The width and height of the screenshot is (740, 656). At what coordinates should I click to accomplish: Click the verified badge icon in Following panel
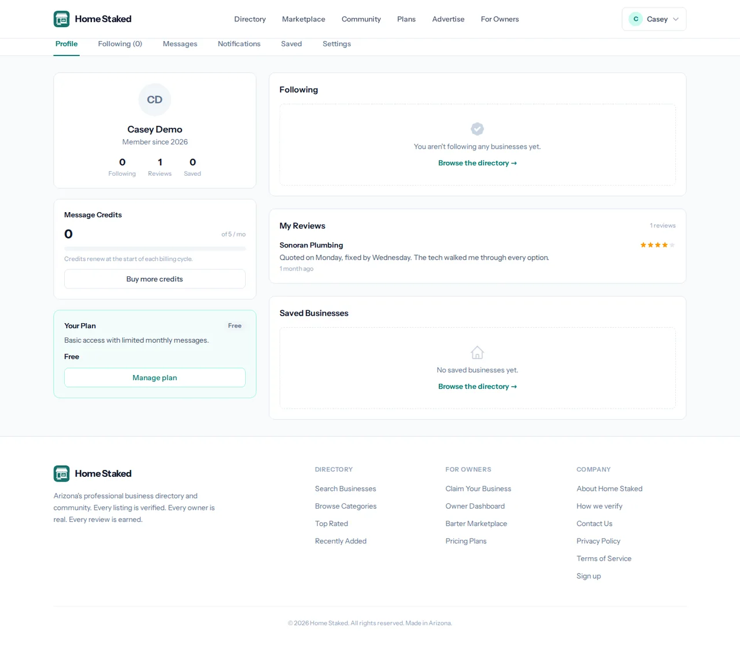pos(478,129)
